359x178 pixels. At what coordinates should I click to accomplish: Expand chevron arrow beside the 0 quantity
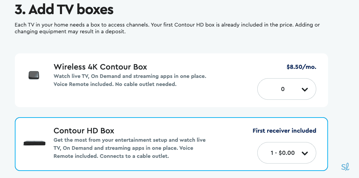pyautogui.click(x=305, y=89)
